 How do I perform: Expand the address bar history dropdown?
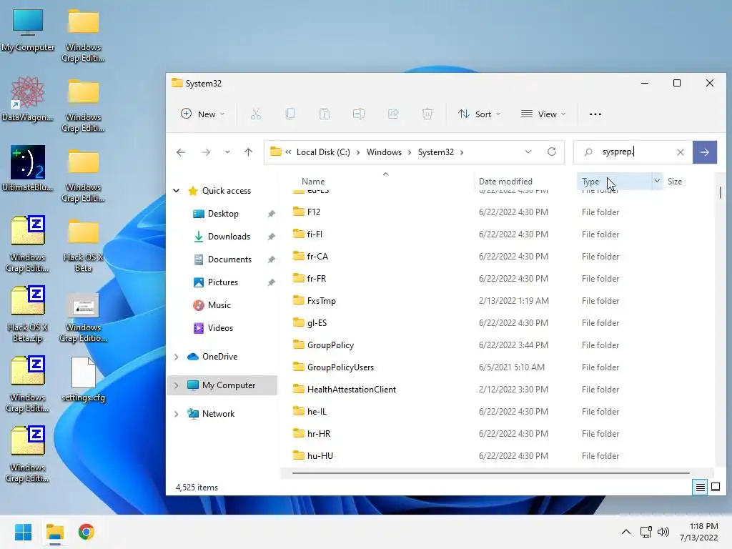528,152
